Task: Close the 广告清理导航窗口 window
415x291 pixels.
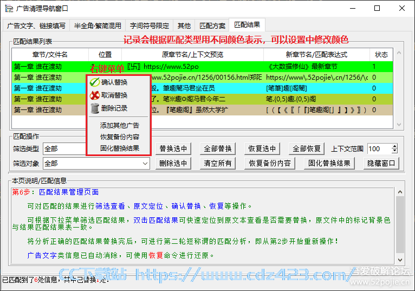Action: point(402,9)
